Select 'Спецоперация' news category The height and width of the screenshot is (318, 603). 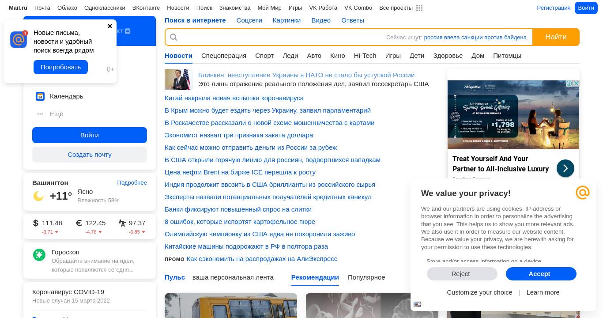tap(224, 56)
